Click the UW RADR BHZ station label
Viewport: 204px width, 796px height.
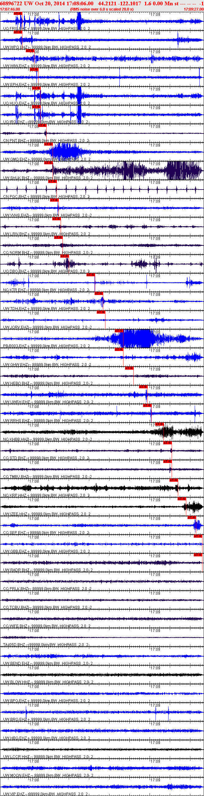(x=16, y=570)
